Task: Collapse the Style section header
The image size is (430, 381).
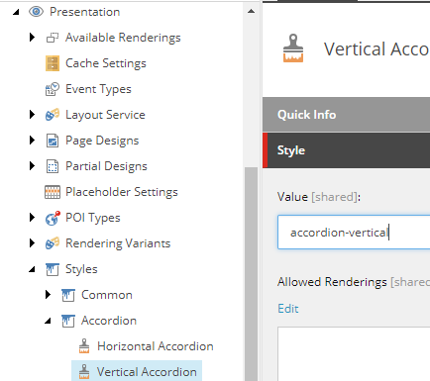Action: click(x=346, y=150)
